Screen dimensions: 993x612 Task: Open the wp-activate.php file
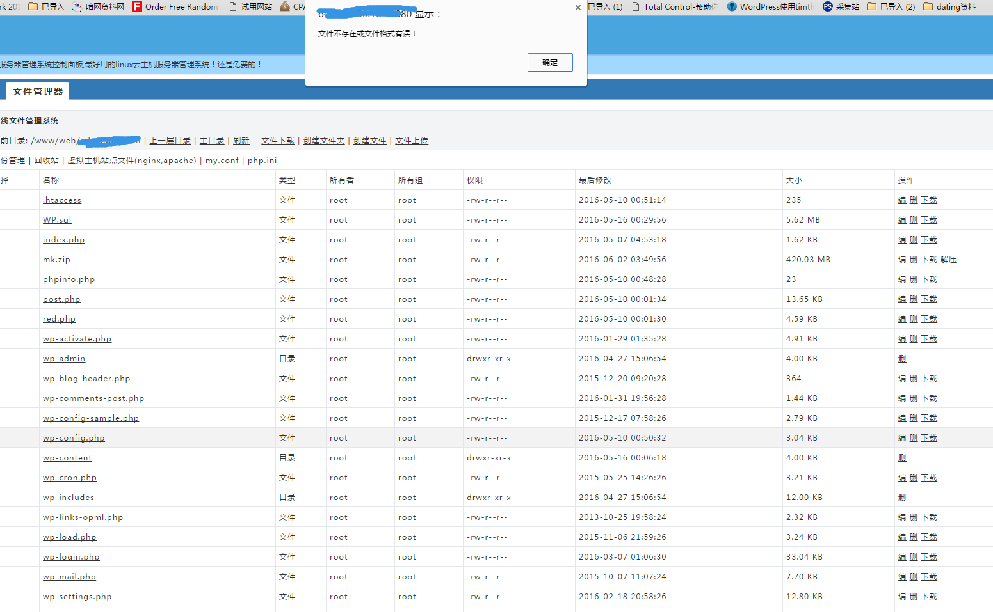tap(77, 339)
